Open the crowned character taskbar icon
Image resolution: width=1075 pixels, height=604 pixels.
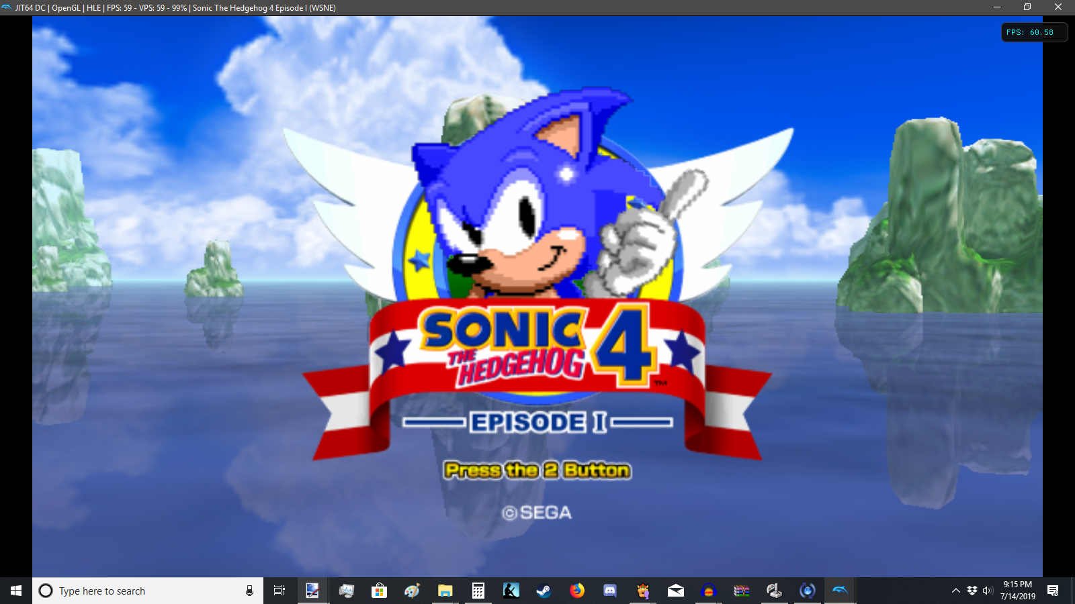pos(642,591)
